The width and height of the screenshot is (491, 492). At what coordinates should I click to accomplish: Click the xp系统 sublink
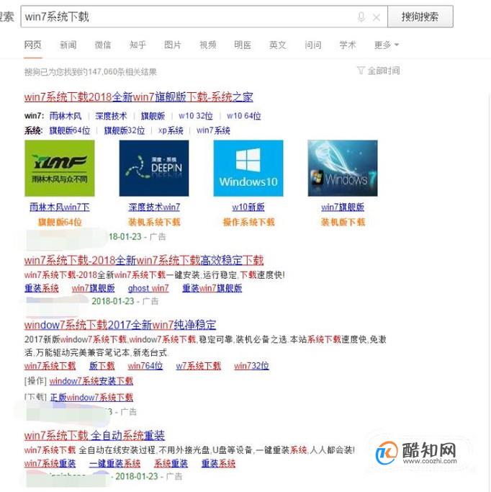[171, 130]
